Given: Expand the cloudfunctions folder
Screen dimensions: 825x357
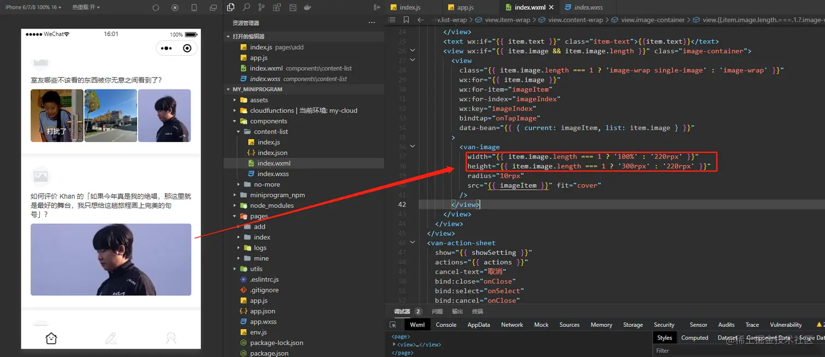Looking at the screenshot, I should pyautogui.click(x=235, y=110).
